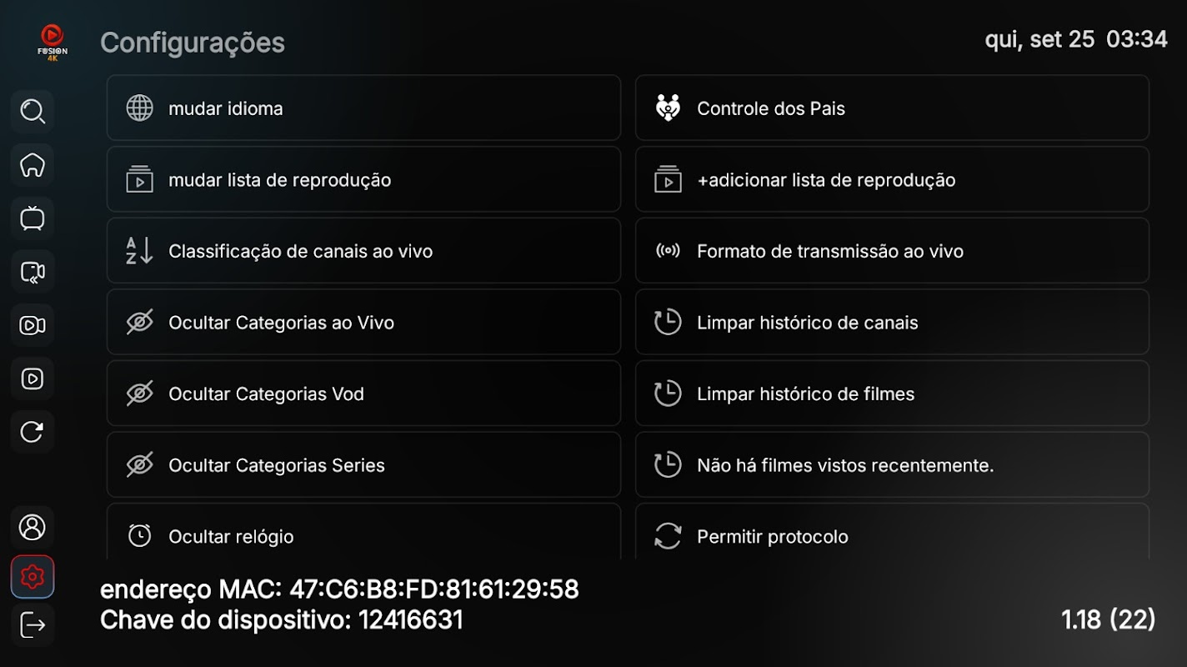Open Controle dos Pais settings
Screen dimensions: 1187x667
point(892,108)
